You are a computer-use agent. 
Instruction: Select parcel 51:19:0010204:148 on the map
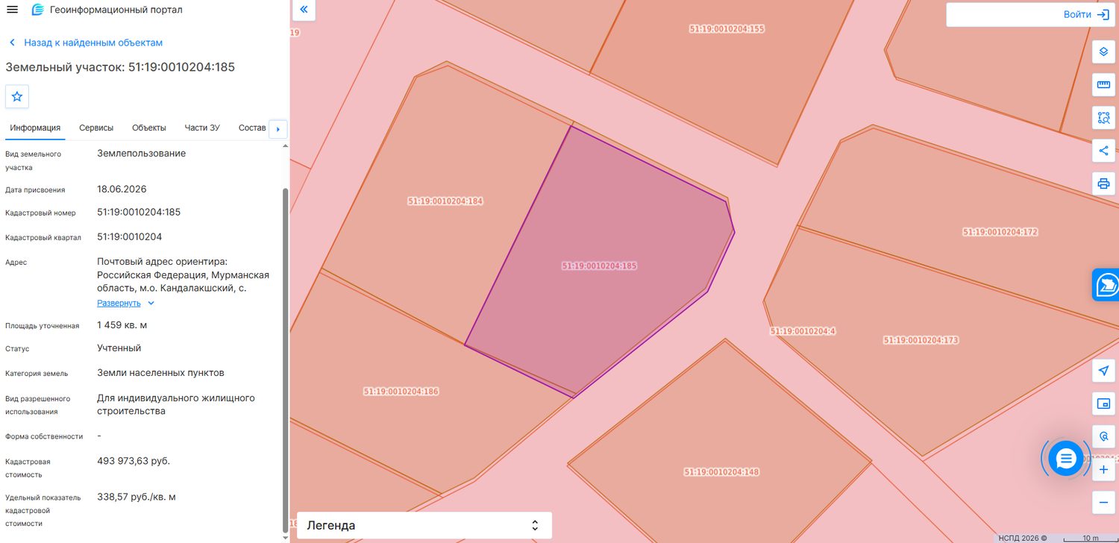[721, 471]
